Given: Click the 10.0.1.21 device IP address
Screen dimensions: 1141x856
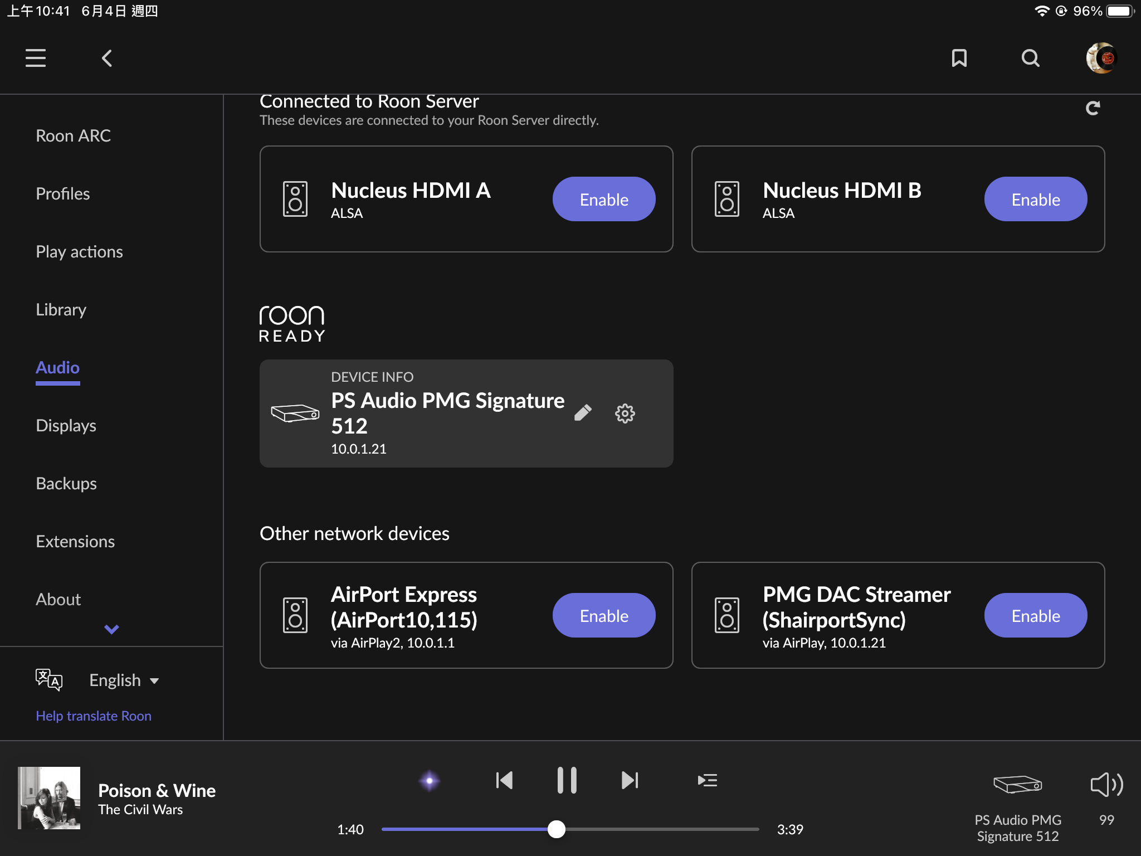Looking at the screenshot, I should pos(359,449).
